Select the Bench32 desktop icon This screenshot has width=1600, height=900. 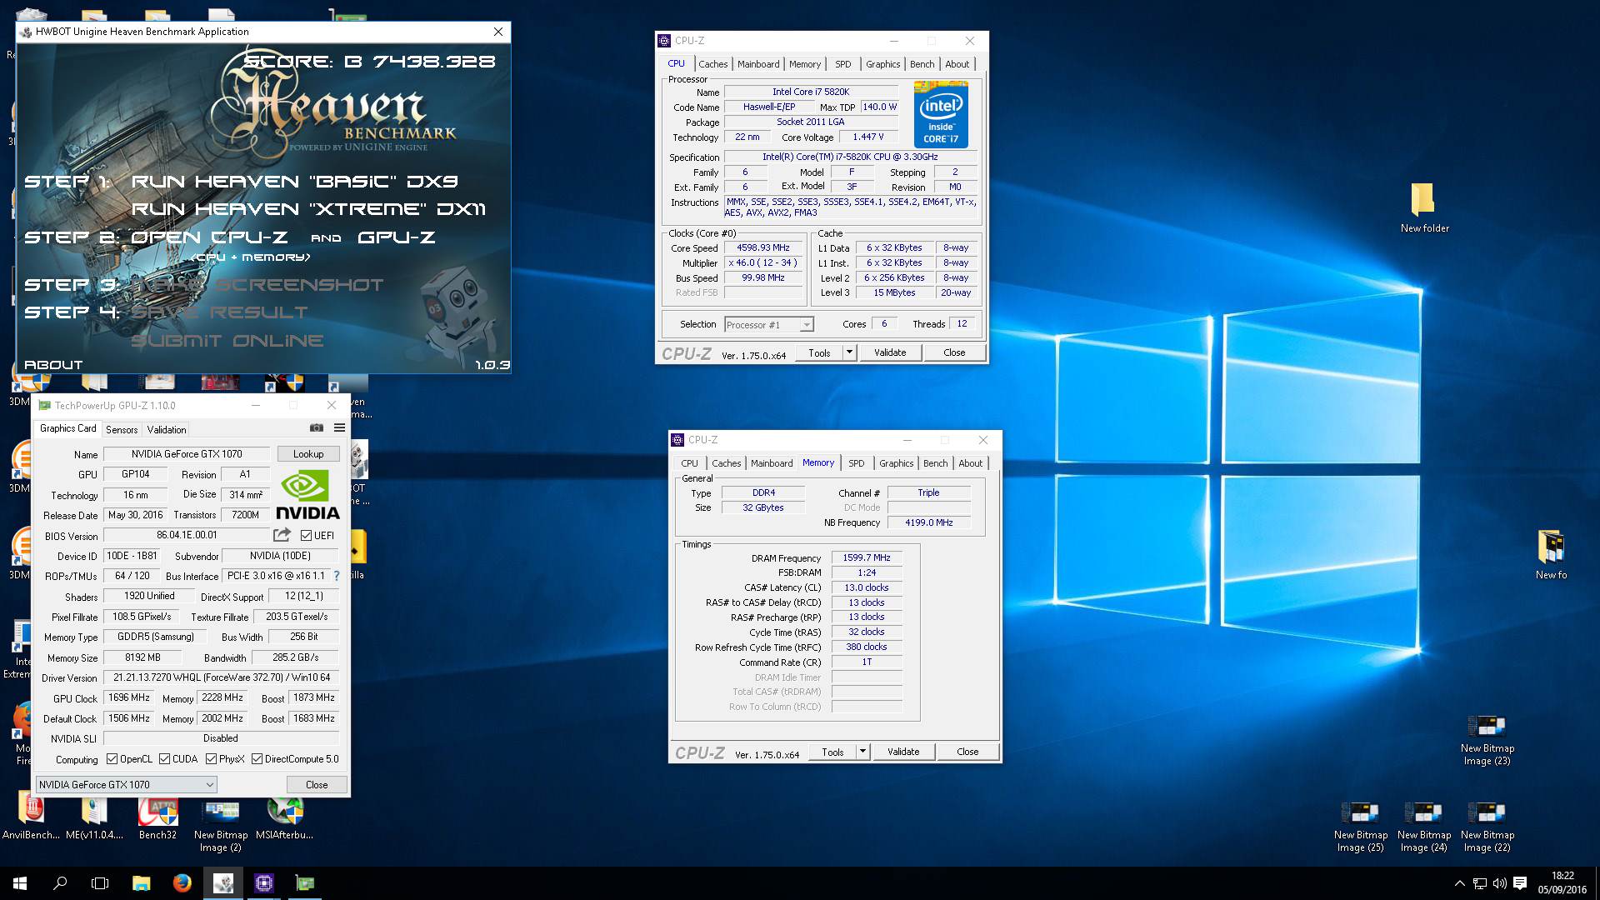click(157, 817)
